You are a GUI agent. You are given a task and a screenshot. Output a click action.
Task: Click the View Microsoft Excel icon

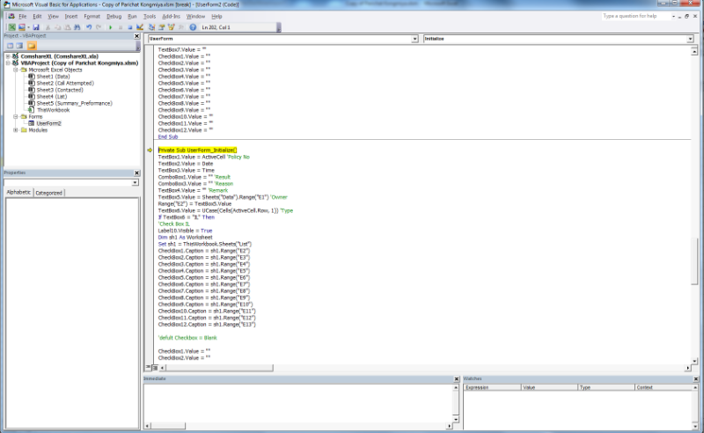tap(10, 27)
